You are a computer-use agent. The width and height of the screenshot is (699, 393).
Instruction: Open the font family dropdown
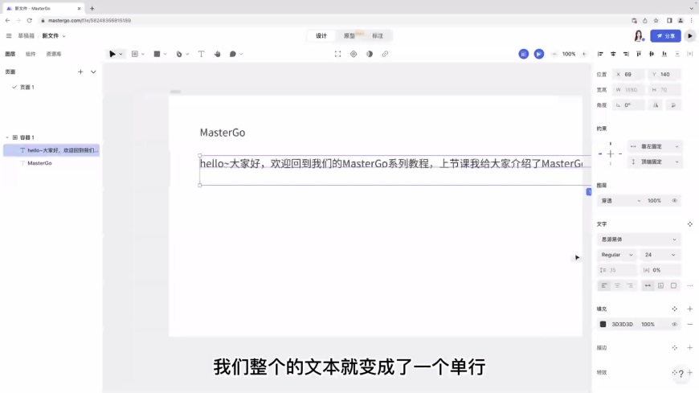[639, 239]
